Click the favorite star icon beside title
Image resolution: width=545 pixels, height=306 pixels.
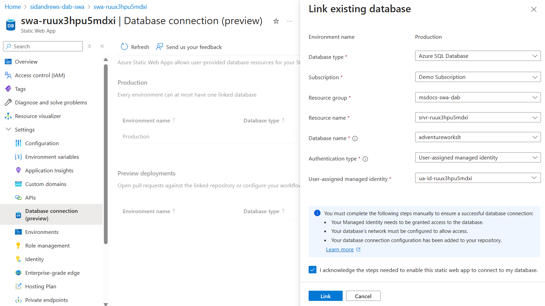pos(276,21)
